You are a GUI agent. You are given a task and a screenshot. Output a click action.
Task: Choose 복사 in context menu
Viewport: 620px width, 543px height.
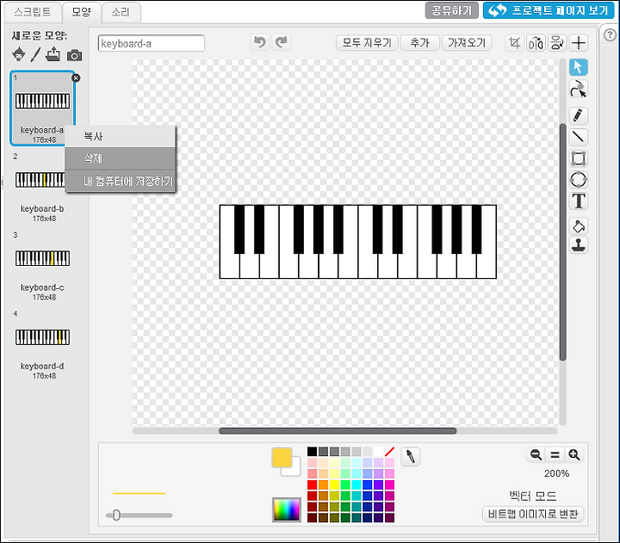click(x=121, y=136)
